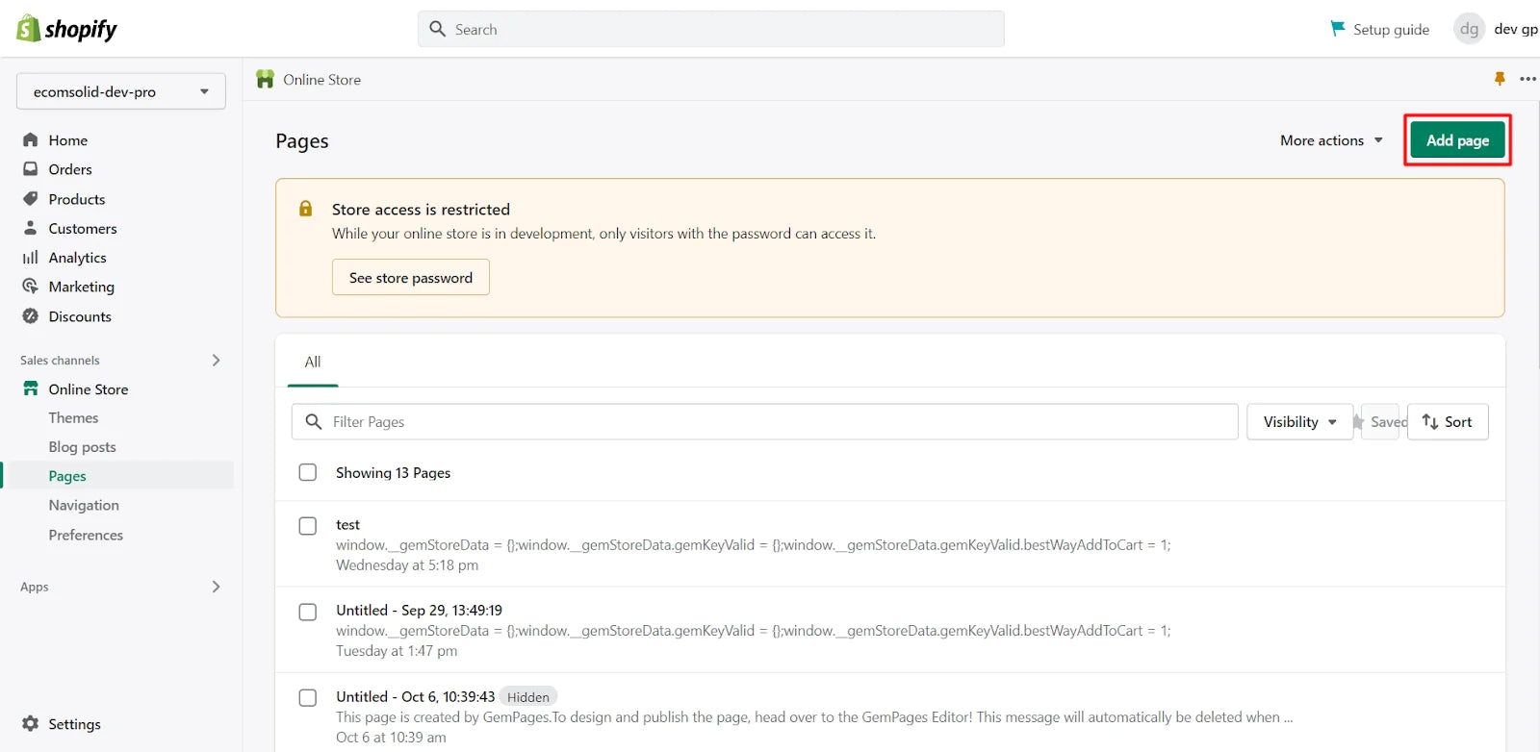Viewport: 1540px width, 752px height.
Task: Select Untitled - Sep 29 page checkbox
Action: click(x=308, y=612)
